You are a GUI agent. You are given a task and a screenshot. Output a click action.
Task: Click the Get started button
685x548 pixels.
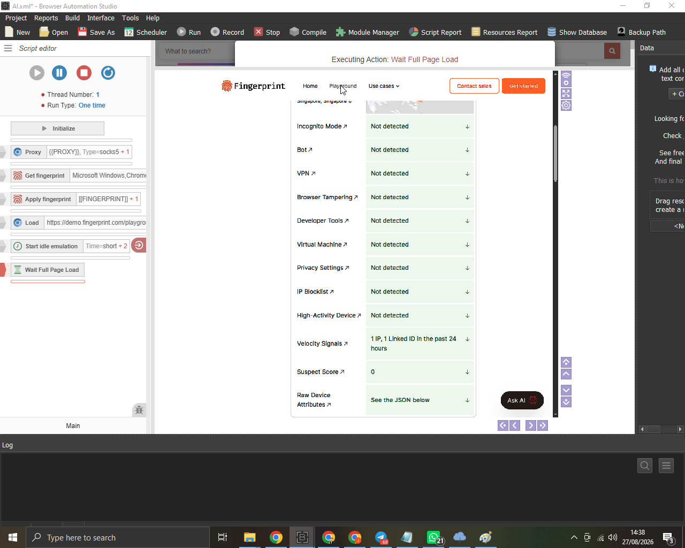point(523,86)
